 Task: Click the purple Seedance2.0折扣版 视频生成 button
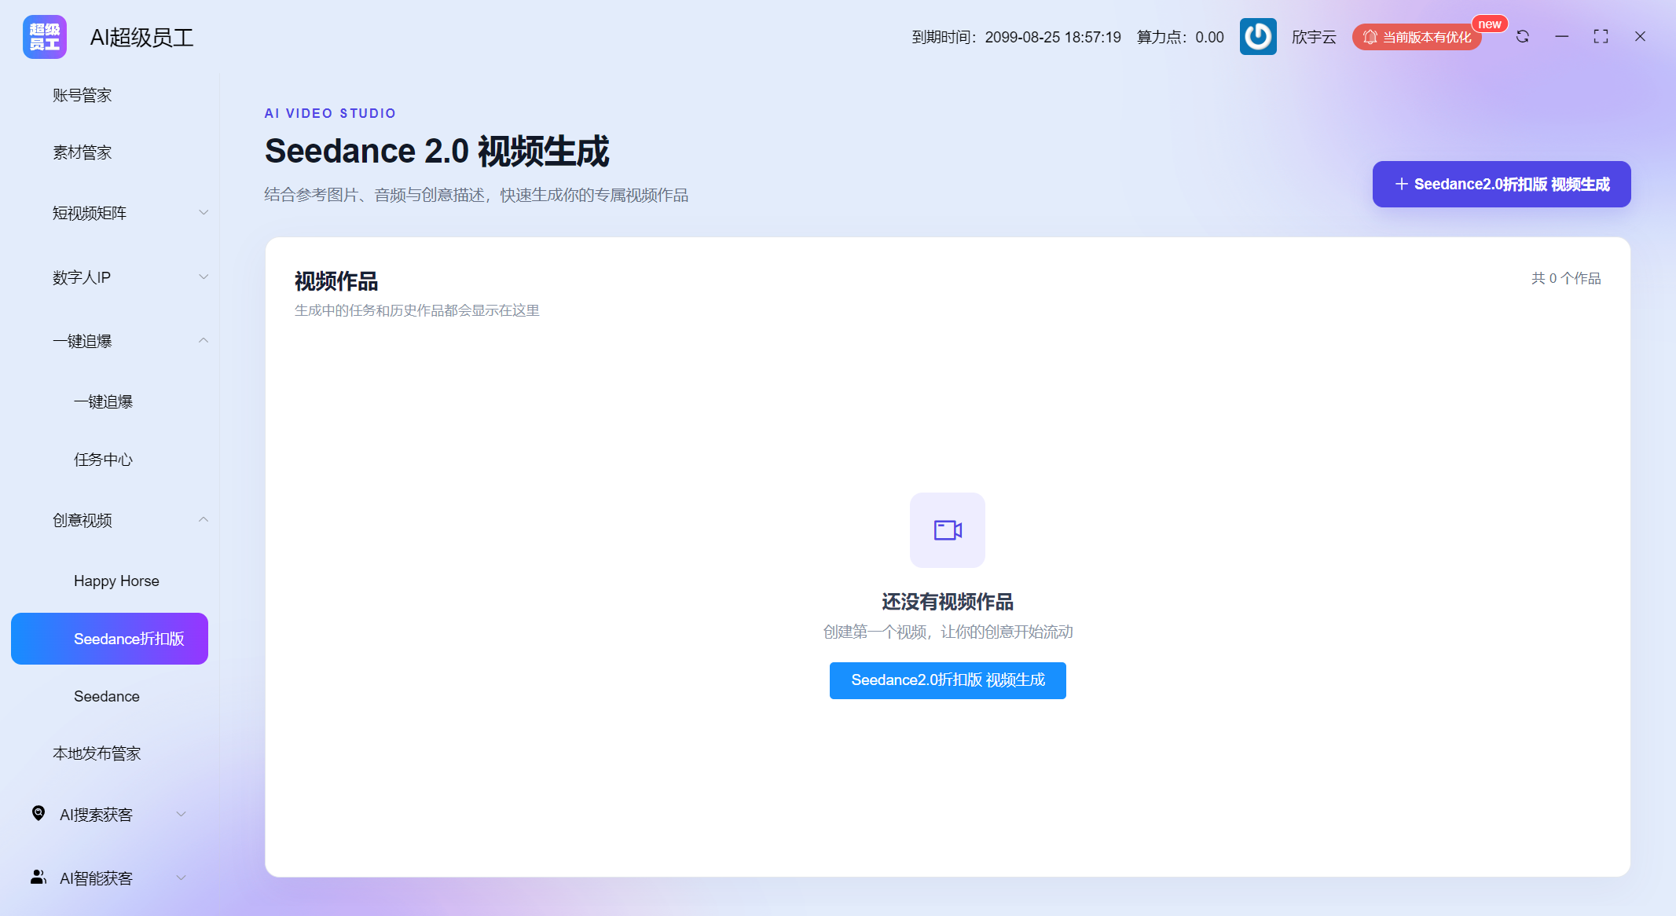pos(1502,185)
